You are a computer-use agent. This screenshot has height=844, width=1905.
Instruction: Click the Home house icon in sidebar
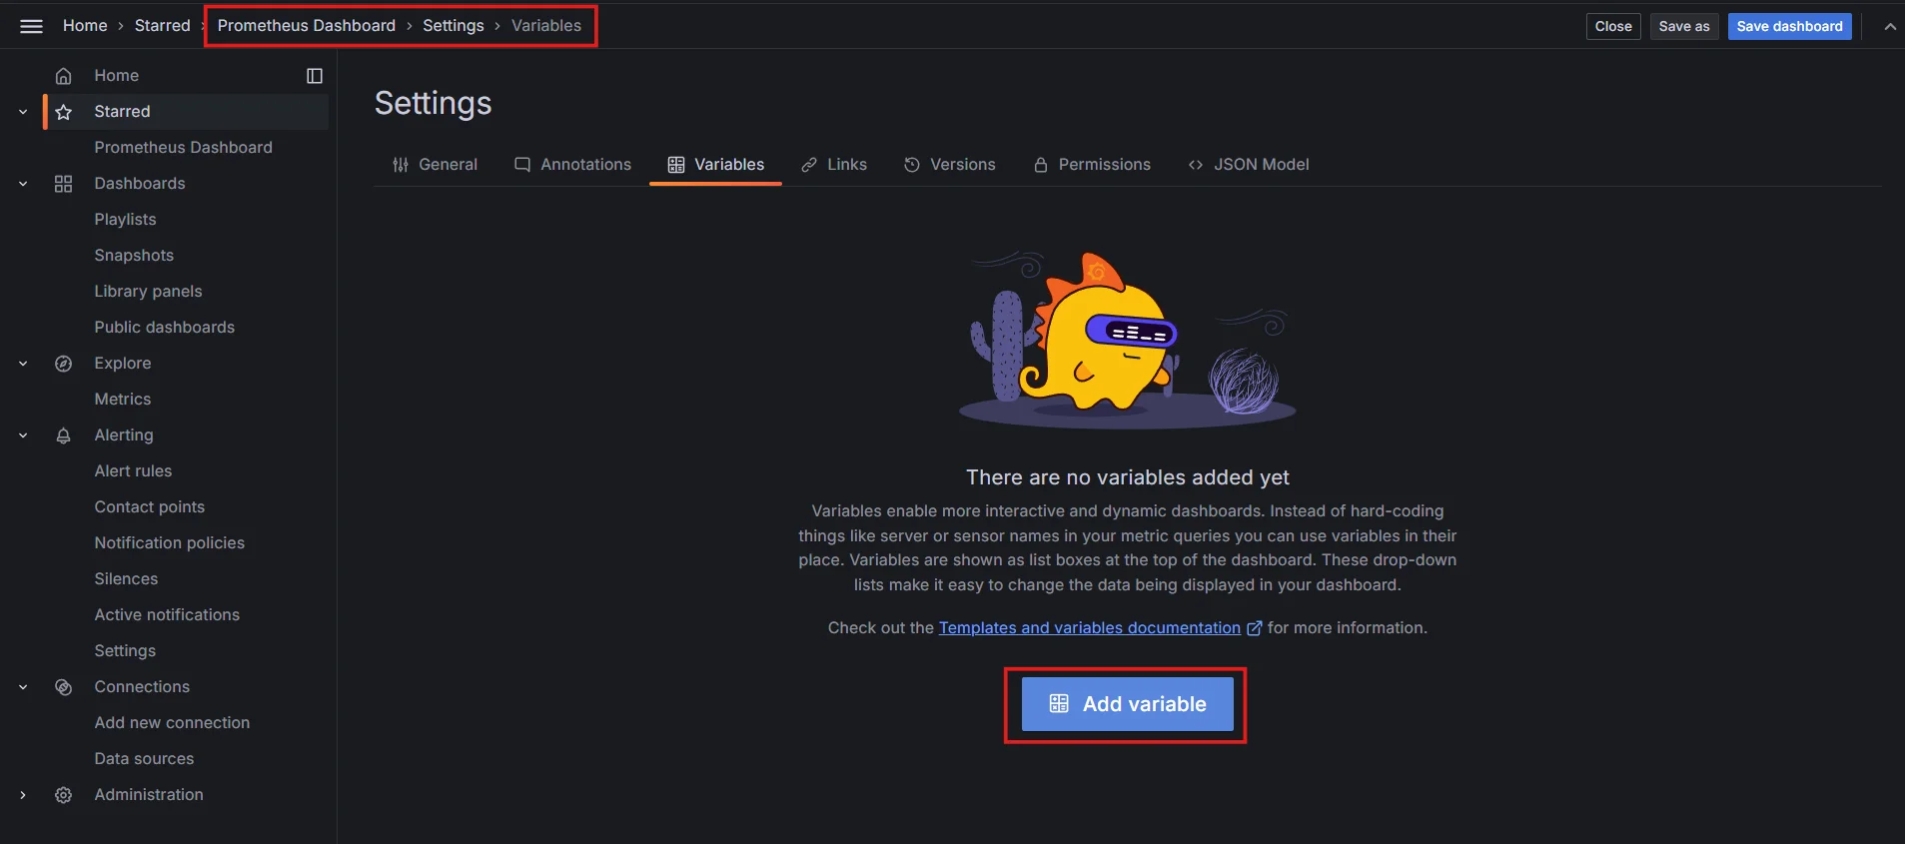63,76
